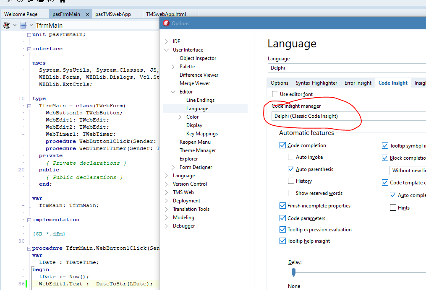Expand the Debugger tree node

[166, 226]
